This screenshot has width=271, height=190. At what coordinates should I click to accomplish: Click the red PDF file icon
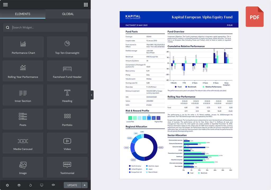(x=255, y=17)
